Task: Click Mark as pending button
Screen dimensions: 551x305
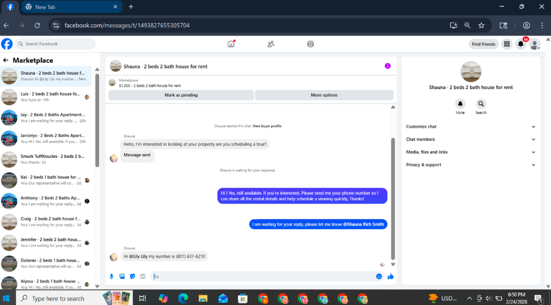Action: [x=181, y=95]
